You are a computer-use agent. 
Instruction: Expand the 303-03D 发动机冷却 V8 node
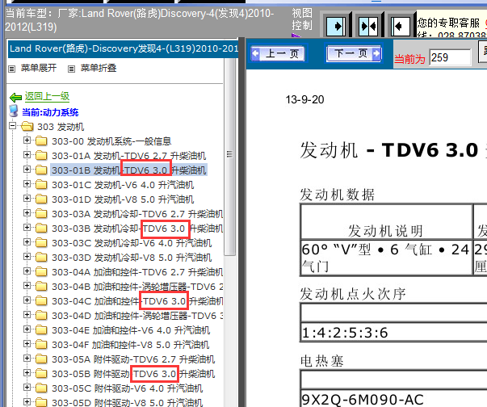pos(27,257)
